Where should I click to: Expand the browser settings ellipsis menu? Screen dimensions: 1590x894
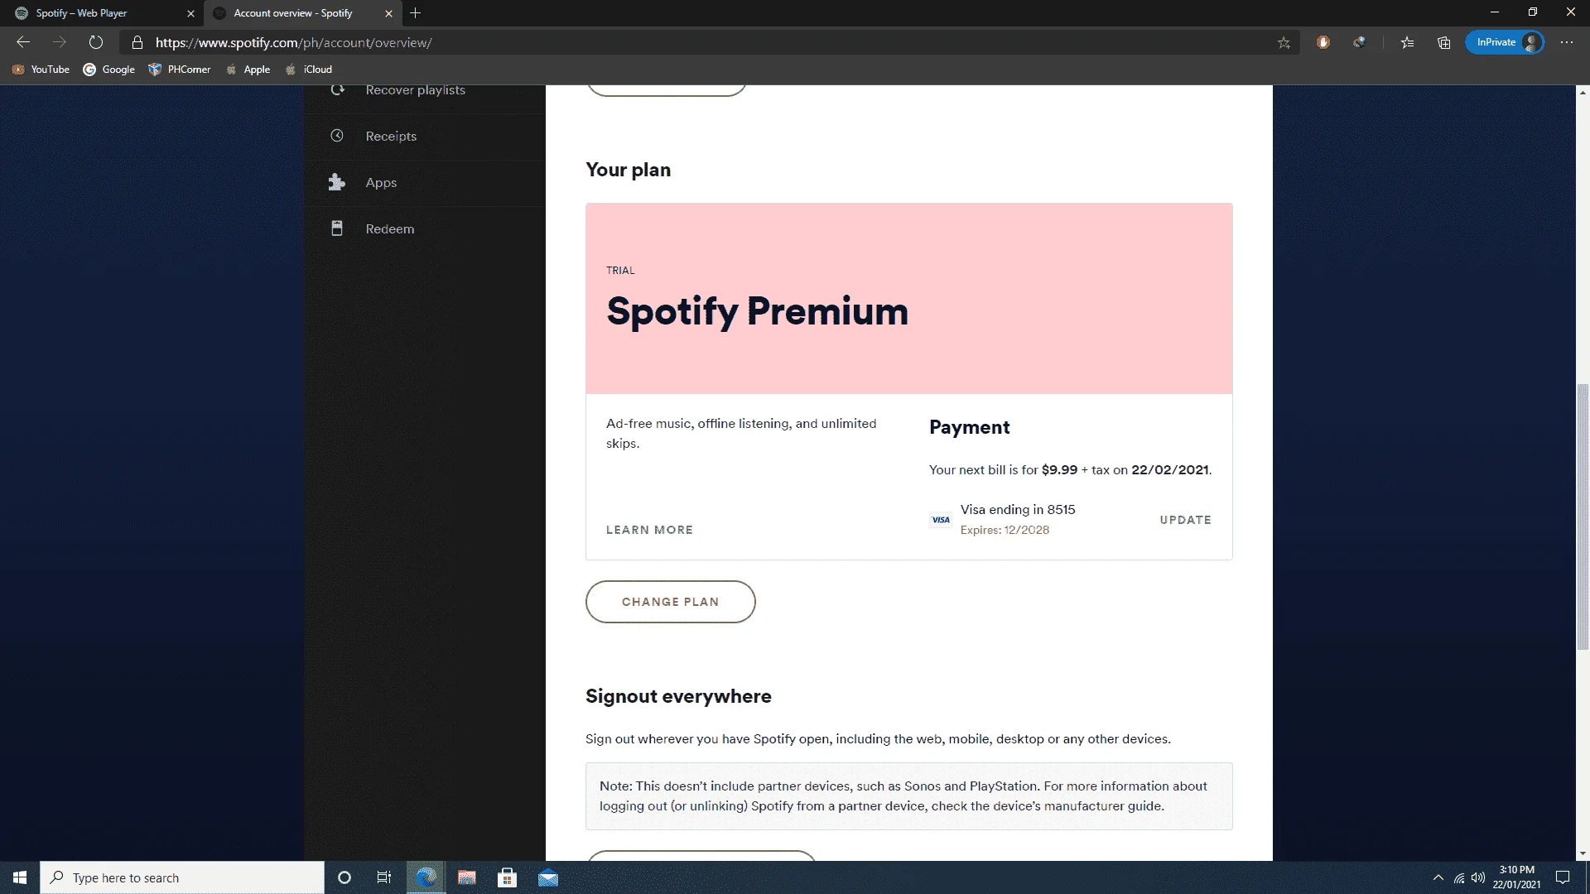tap(1567, 42)
